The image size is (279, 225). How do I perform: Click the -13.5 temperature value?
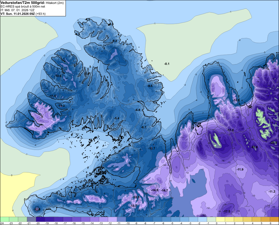pyautogui.click(x=136, y=197)
